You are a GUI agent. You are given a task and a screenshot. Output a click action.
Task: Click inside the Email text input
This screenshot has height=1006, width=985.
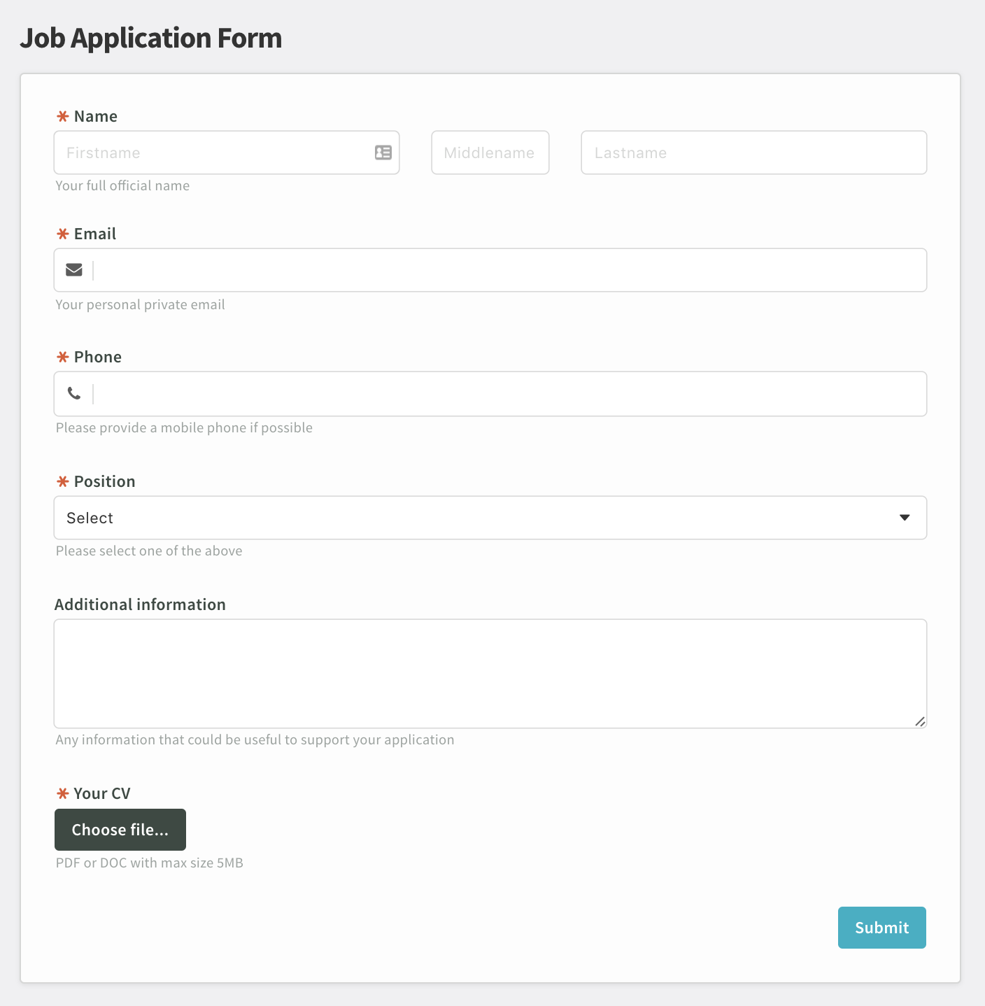(509, 270)
